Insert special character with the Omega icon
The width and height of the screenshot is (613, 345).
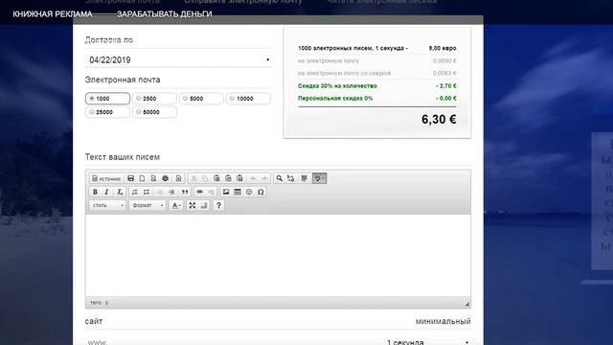261,192
